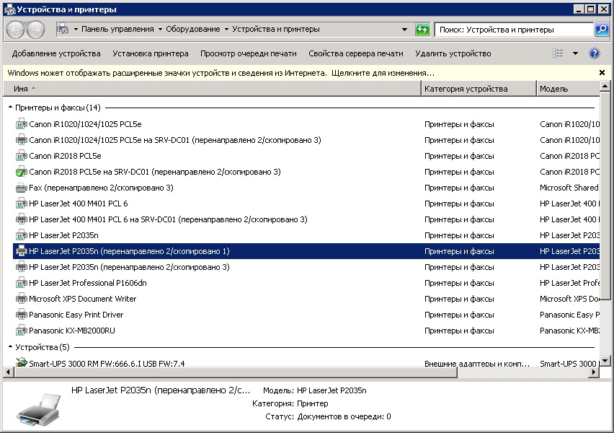Click in the search devices and printers field
This screenshot has height=433, width=614.
click(512, 30)
